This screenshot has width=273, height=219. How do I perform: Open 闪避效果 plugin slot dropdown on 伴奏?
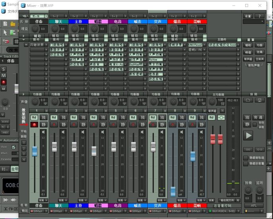pos(46,45)
